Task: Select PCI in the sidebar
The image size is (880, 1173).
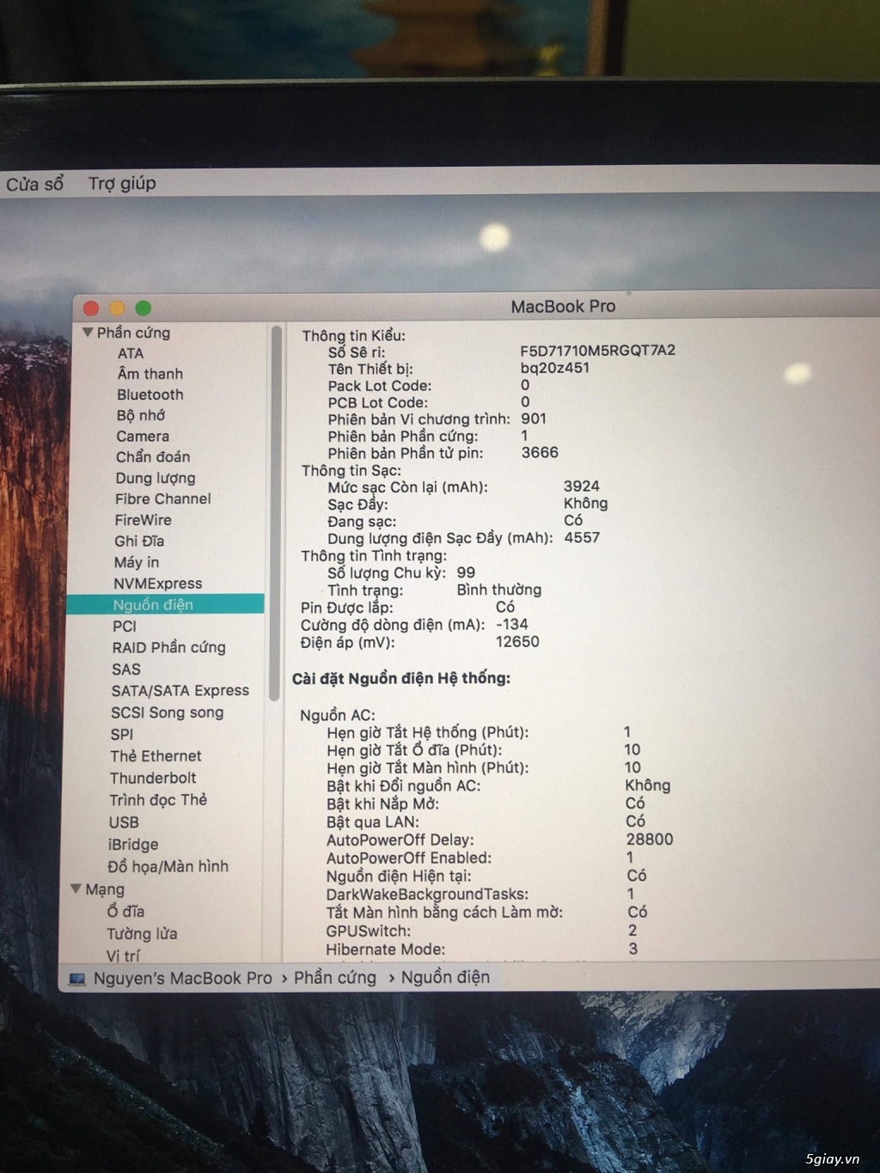Action: coord(125,626)
